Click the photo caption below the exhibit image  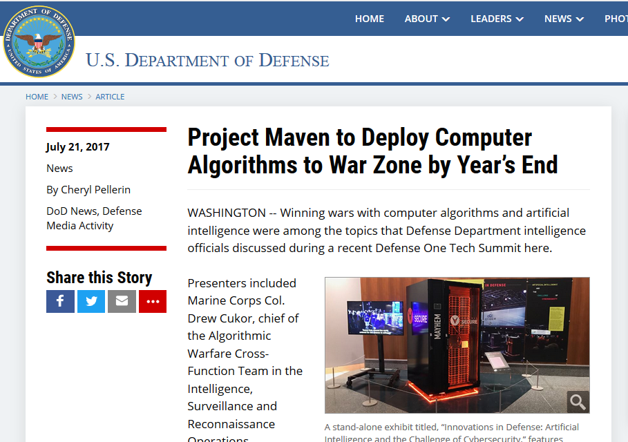452,432
